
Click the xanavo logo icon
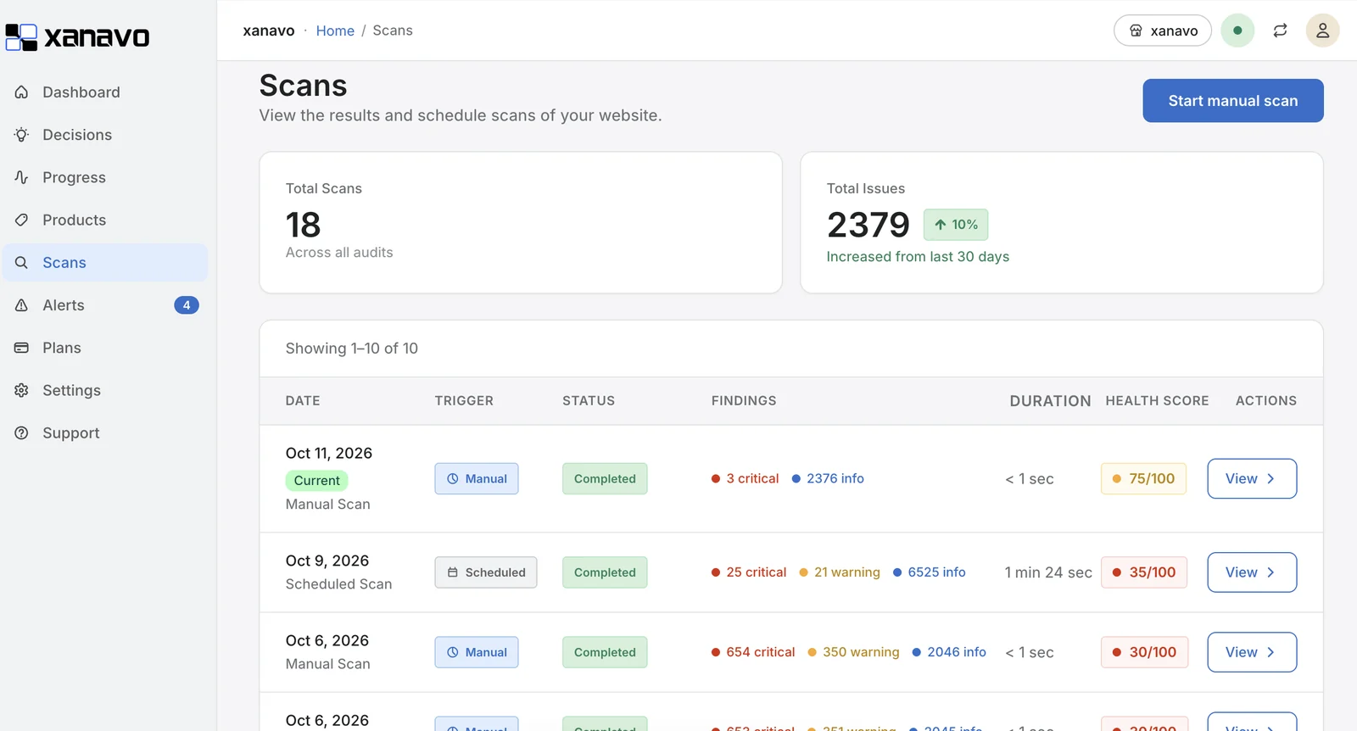coord(21,36)
